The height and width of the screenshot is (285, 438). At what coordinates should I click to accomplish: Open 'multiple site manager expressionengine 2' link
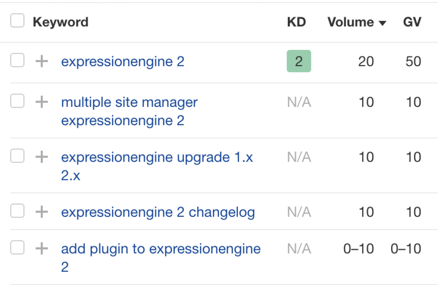point(129,111)
